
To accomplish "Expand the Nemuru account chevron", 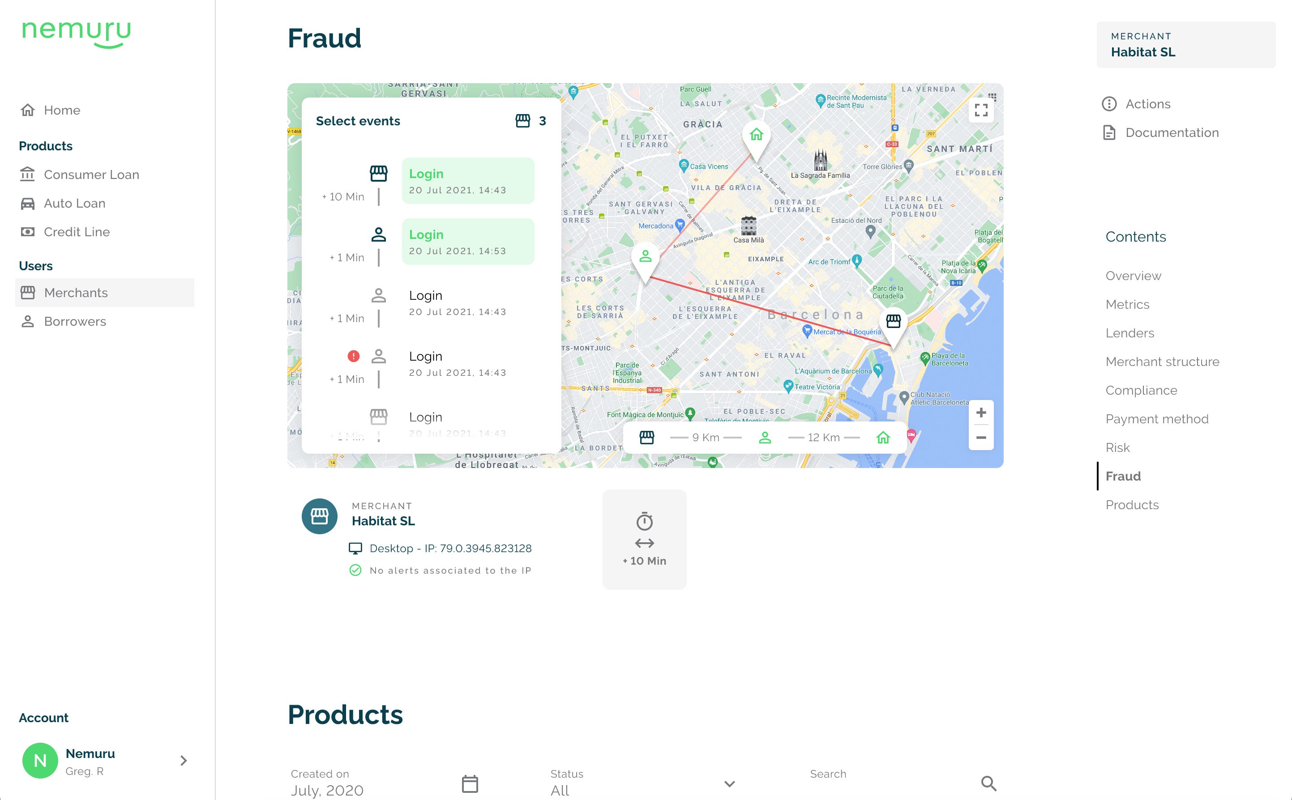I will (x=184, y=760).
